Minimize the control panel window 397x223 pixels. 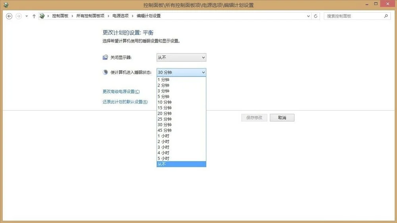click(367, 4)
